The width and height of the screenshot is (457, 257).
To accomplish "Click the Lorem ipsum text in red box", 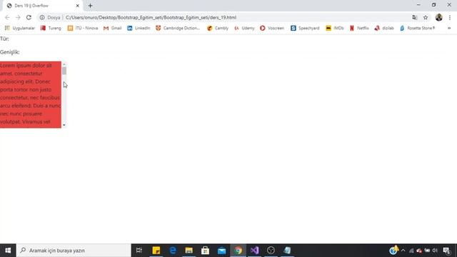I will click(x=30, y=94).
